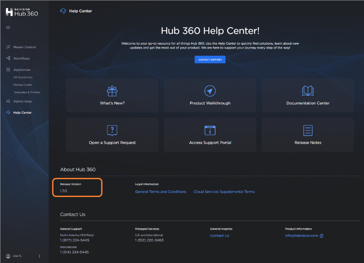
Task: Open Pairing Codes submenu item
Action: pos(23,85)
